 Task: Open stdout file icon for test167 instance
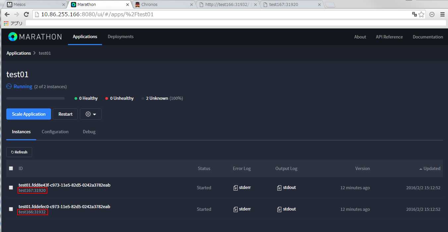[x=279, y=188]
